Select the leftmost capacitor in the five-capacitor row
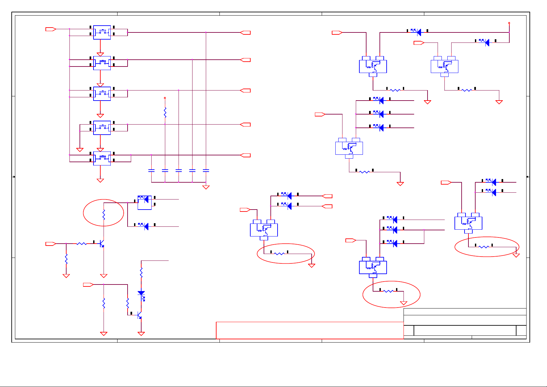Image resolution: width=547 pixels, height=387 pixels. [x=151, y=170]
